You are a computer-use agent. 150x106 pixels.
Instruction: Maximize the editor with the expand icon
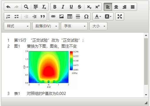120,16
